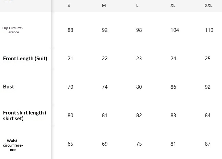Click the Hip Circumference row label
The width and height of the screenshot is (222, 159).
pos(13,30)
